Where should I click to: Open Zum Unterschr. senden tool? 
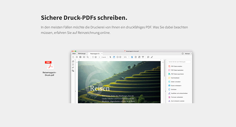tap(176, 101)
